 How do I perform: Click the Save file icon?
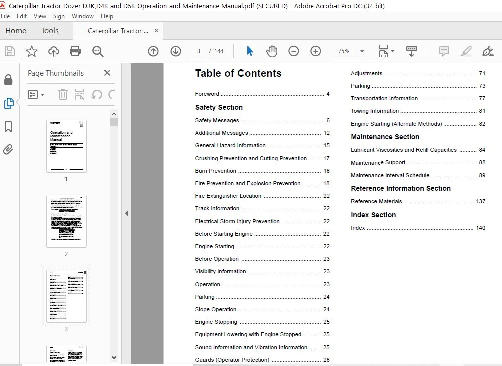[x=10, y=51]
